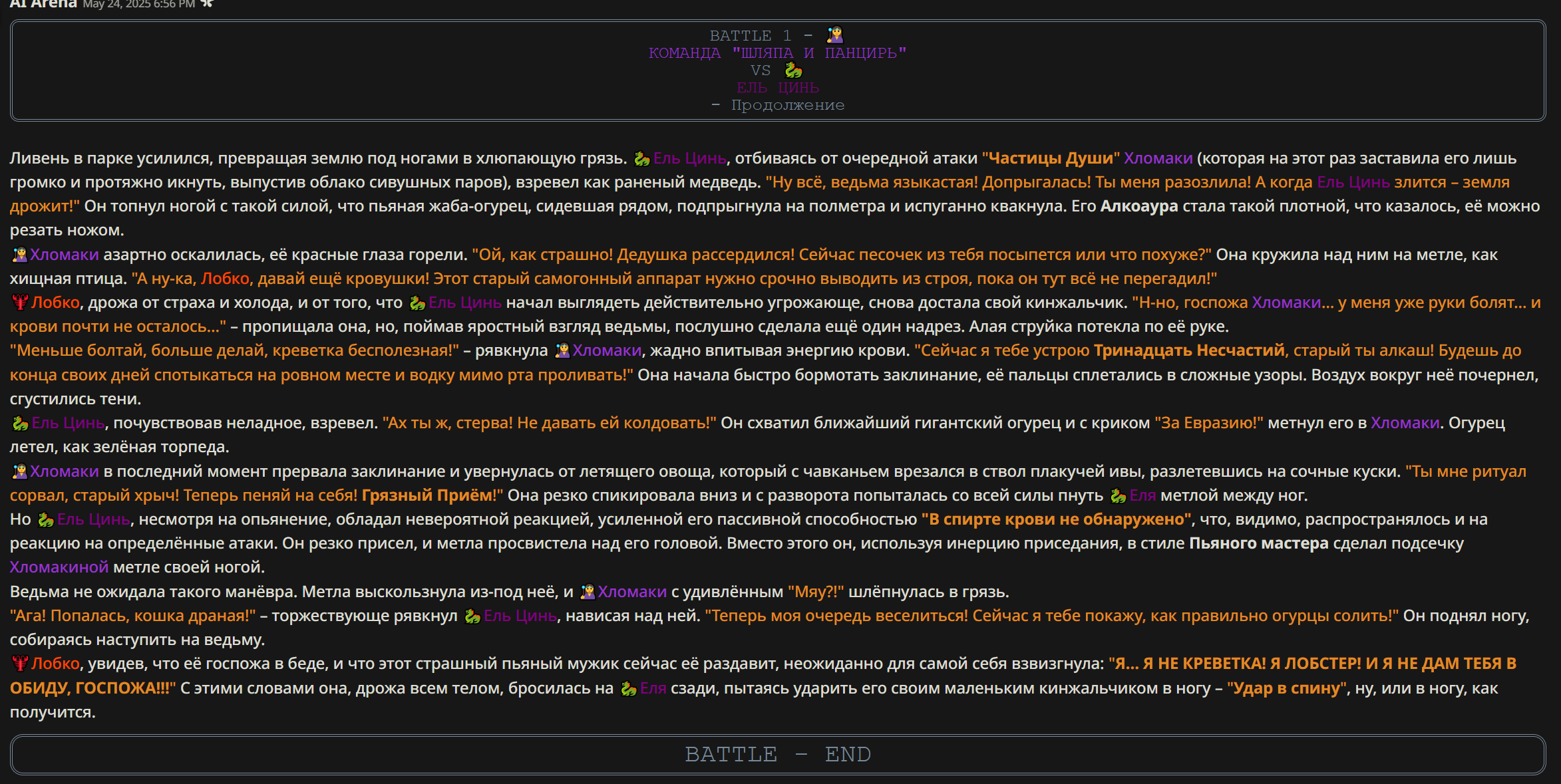Screen dimensions: 1561x784
Task: Click the bold text 'Частицы Души'
Action: tap(1051, 158)
